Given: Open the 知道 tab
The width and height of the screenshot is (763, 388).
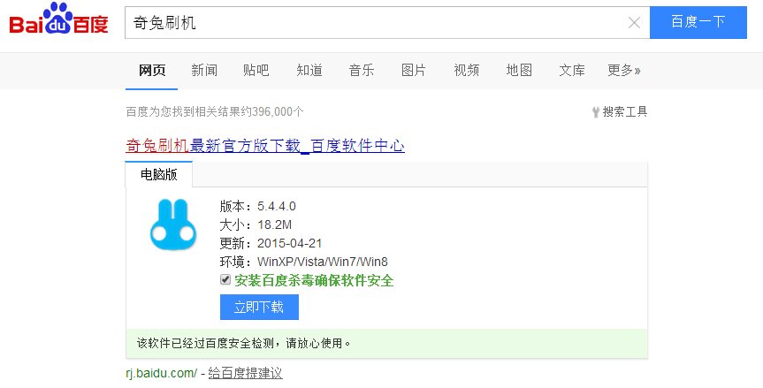Looking at the screenshot, I should click(309, 71).
